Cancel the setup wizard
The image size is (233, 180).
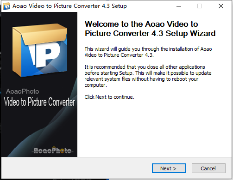coord(208,168)
